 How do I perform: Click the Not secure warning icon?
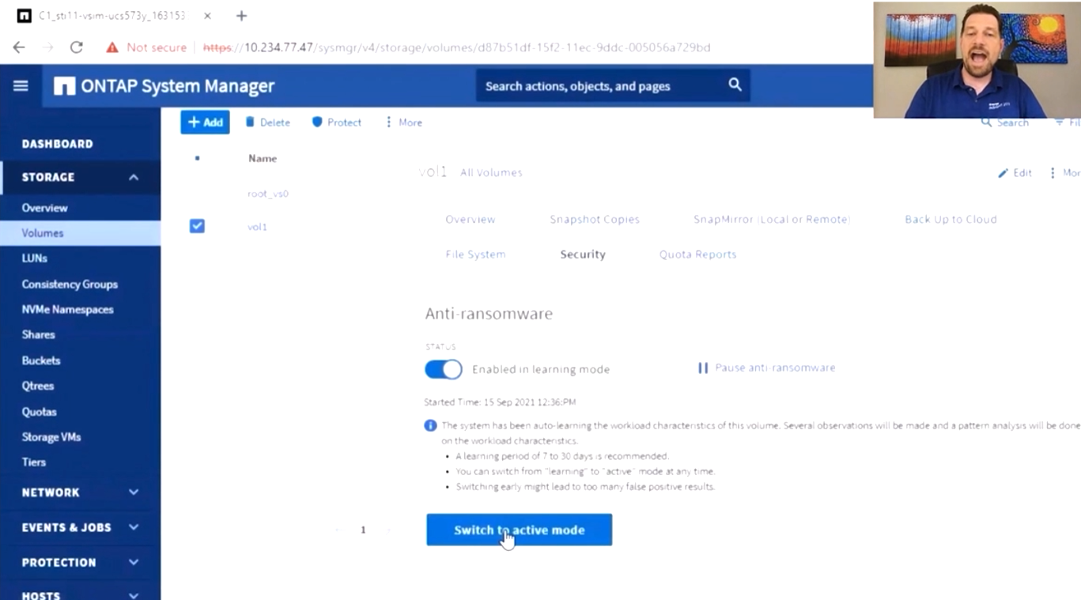coord(112,47)
